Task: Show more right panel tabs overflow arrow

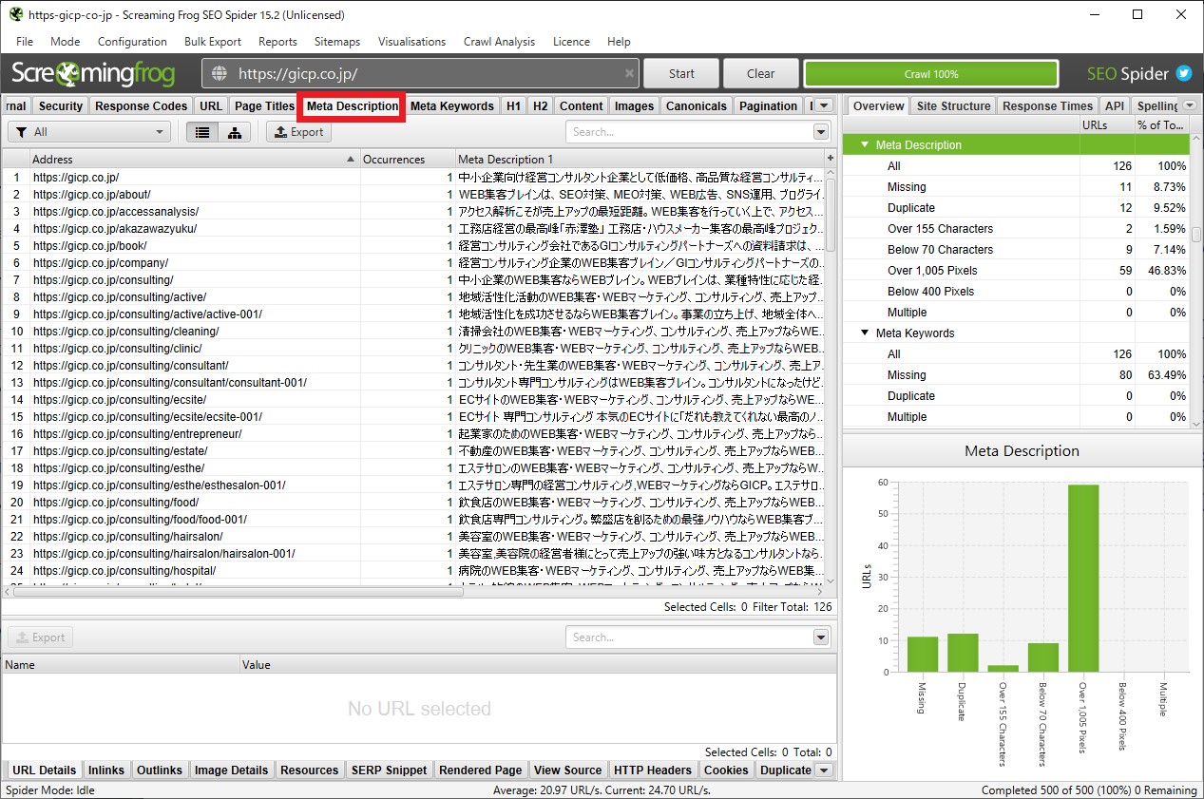Action: coord(1190,105)
